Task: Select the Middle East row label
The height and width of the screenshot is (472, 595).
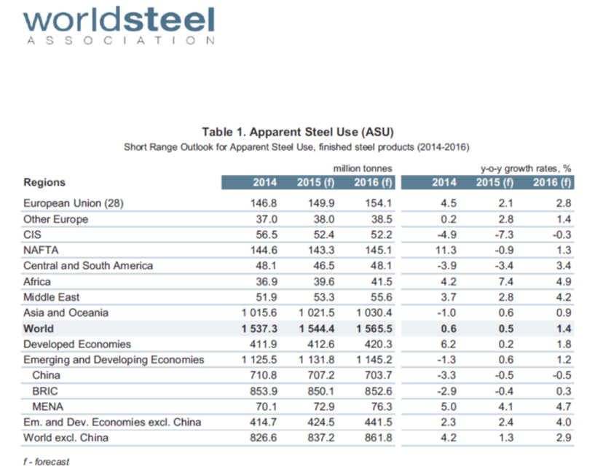Action: point(52,297)
